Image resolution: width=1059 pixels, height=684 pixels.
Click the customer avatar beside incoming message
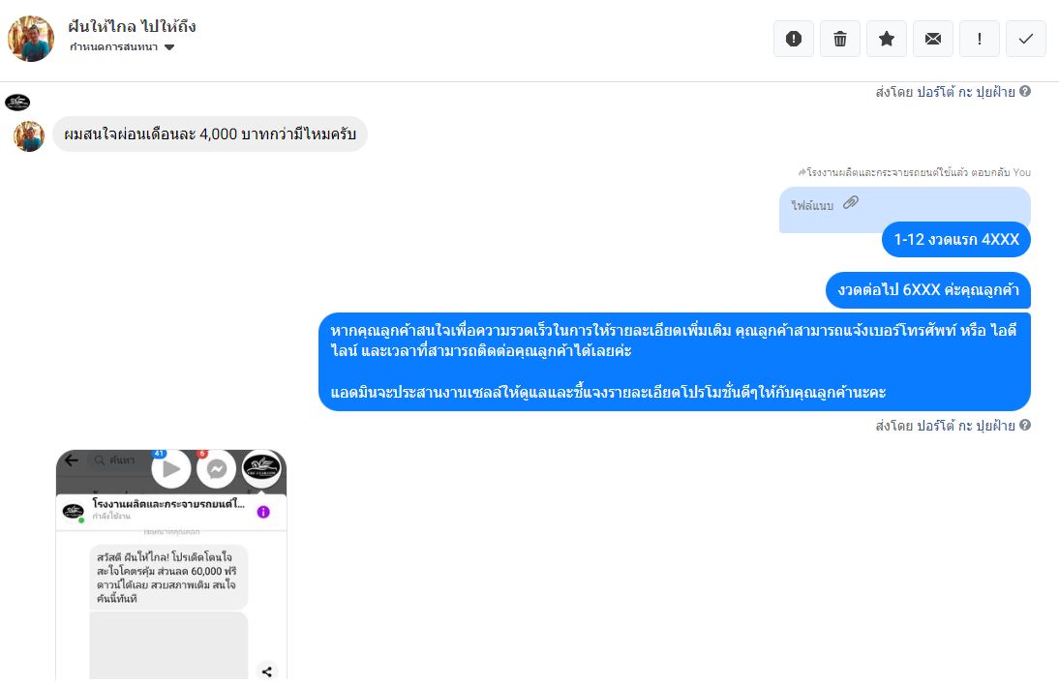tap(29, 136)
